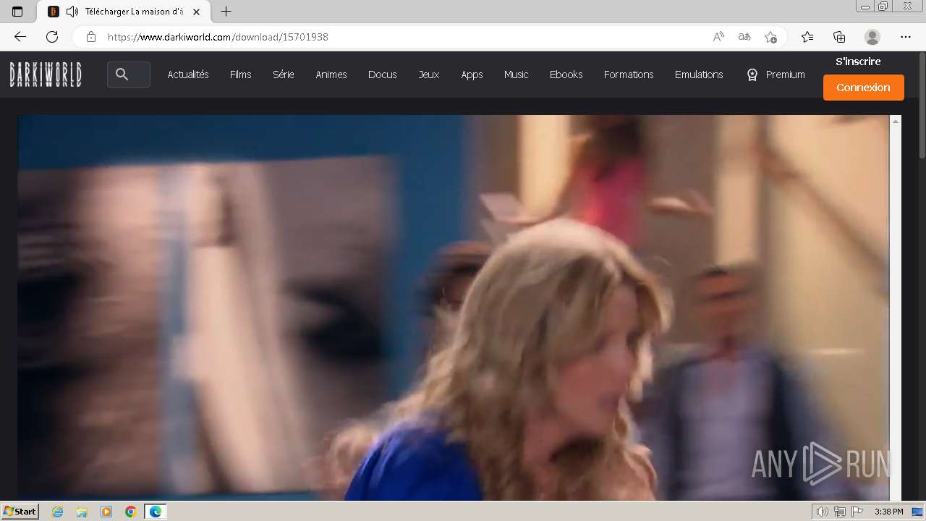Open the Emulations section
926x521 pixels.
click(699, 75)
